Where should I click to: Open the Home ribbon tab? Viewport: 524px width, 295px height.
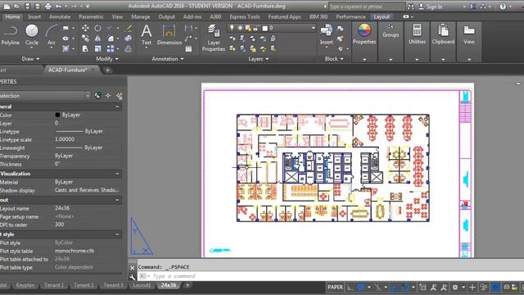[13, 16]
